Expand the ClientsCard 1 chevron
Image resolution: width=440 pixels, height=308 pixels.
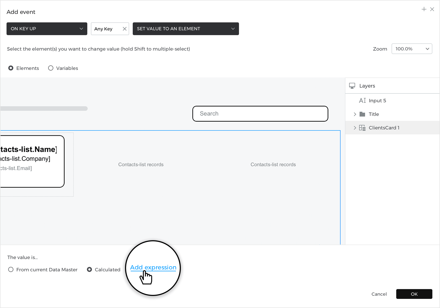[x=355, y=128]
